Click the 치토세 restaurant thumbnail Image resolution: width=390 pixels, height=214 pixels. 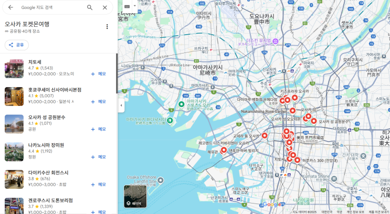point(14,69)
